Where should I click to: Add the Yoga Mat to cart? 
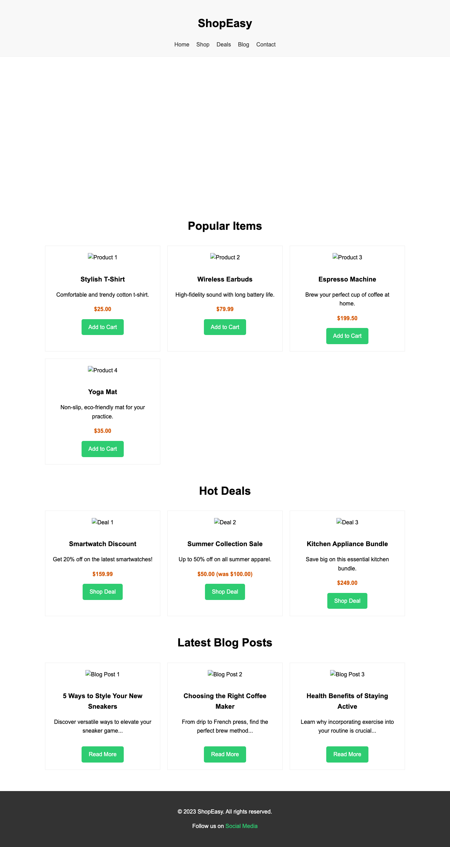tap(102, 449)
